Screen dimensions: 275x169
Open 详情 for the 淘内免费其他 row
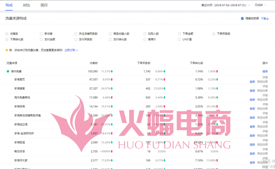pos(265,95)
